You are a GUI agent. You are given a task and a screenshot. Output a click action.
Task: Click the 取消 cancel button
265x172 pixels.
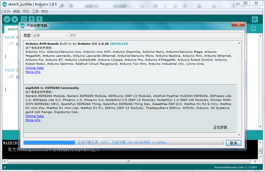point(234,143)
